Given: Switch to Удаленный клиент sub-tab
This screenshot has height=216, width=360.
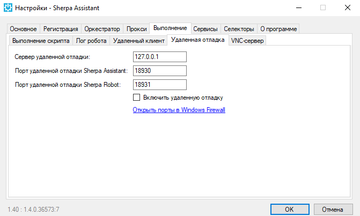Looking at the screenshot, I should point(138,41).
